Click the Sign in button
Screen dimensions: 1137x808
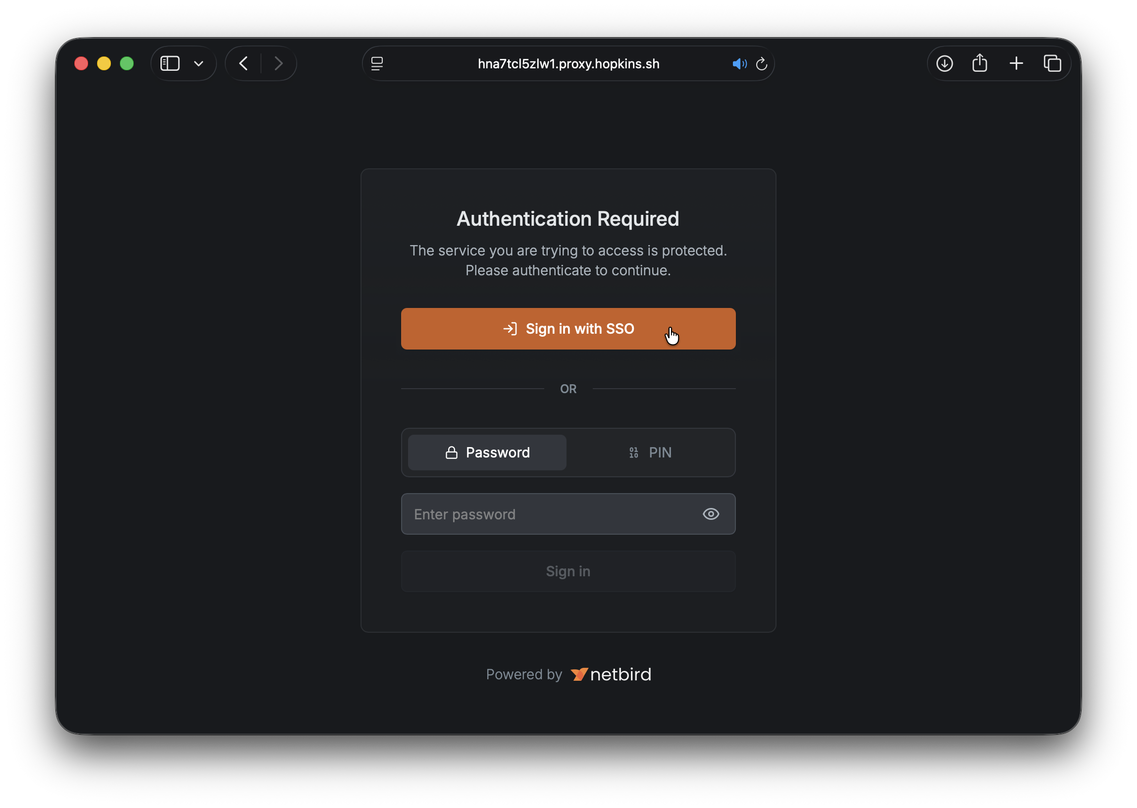pyautogui.click(x=568, y=571)
